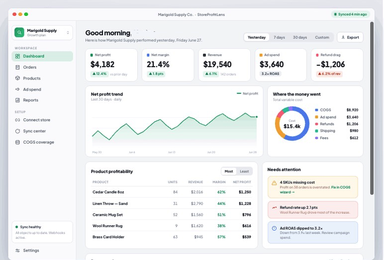Select the 7 days range
This screenshot has width=384, height=260.
(x=279, y=37)
